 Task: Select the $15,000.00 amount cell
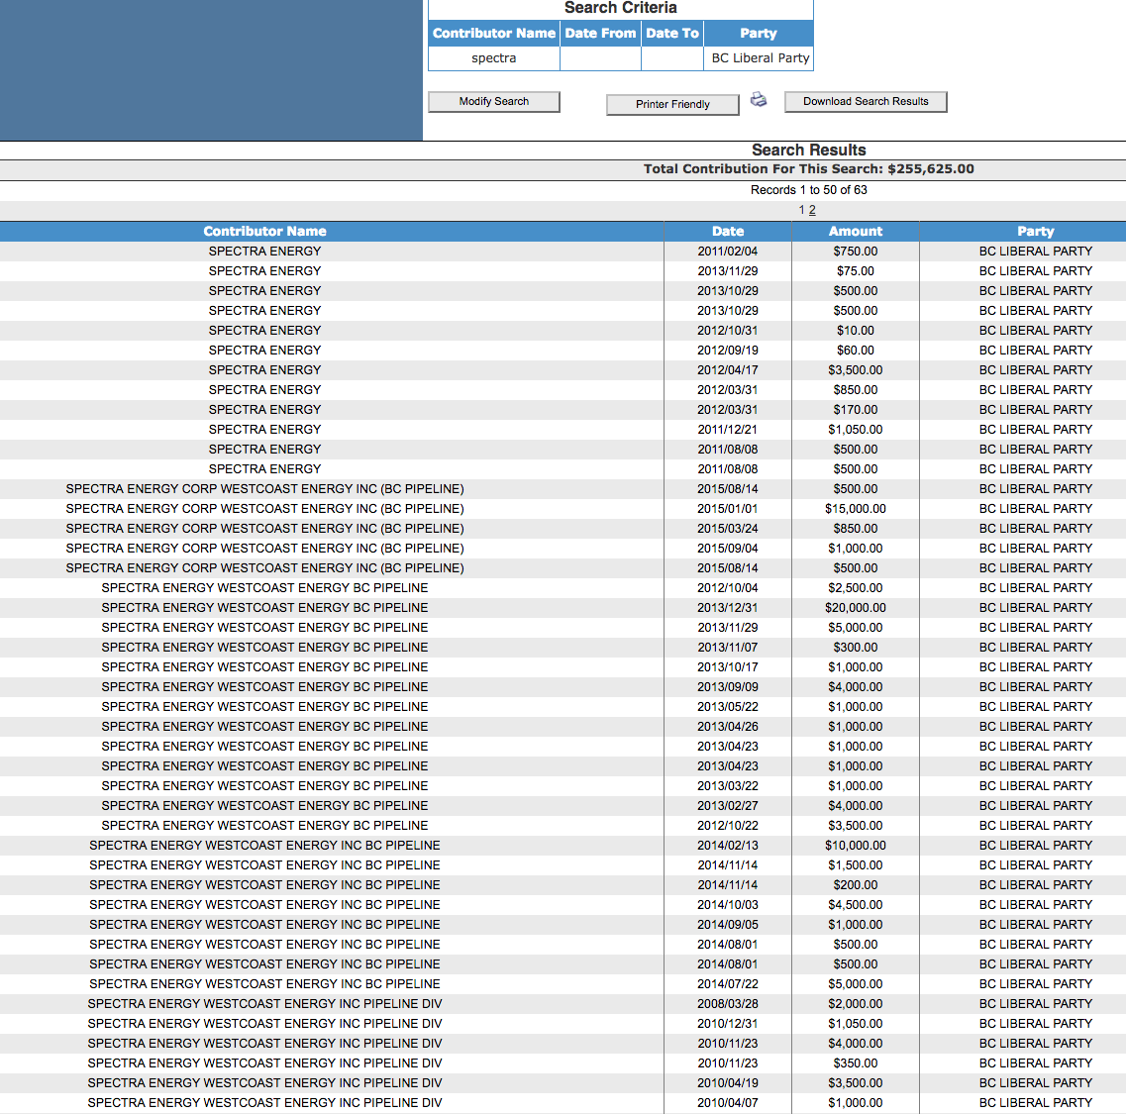point(856,509)
